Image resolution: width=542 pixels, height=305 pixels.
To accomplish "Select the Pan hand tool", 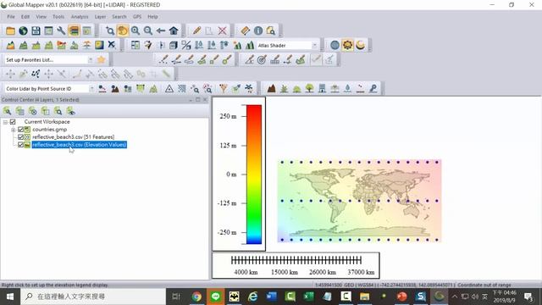I will coord(122,30).
